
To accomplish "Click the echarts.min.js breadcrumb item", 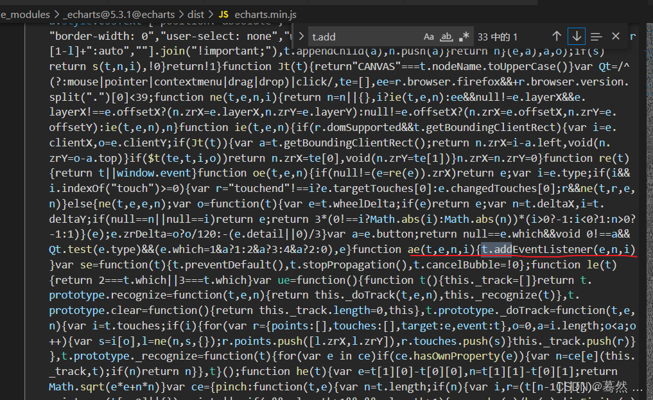I will click(265, 15).
